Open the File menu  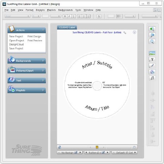tap(7, 10)
